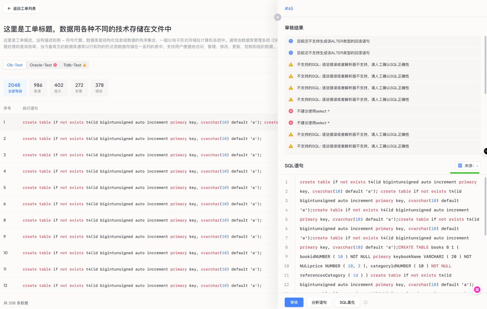
Task: Click the red error icon on 不建议使用select * message
Action: click(291, 111)
